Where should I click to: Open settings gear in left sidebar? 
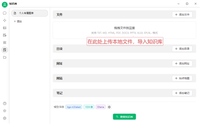(5, 118)
